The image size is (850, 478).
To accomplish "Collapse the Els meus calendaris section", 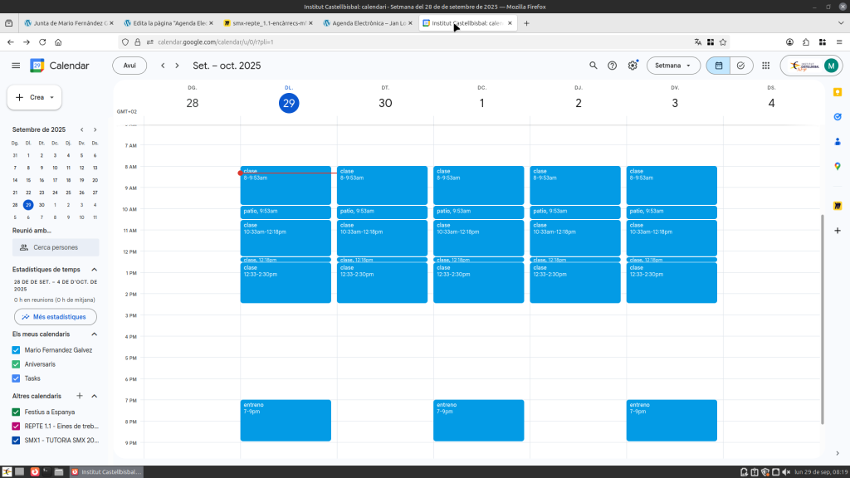I will 94,334.
